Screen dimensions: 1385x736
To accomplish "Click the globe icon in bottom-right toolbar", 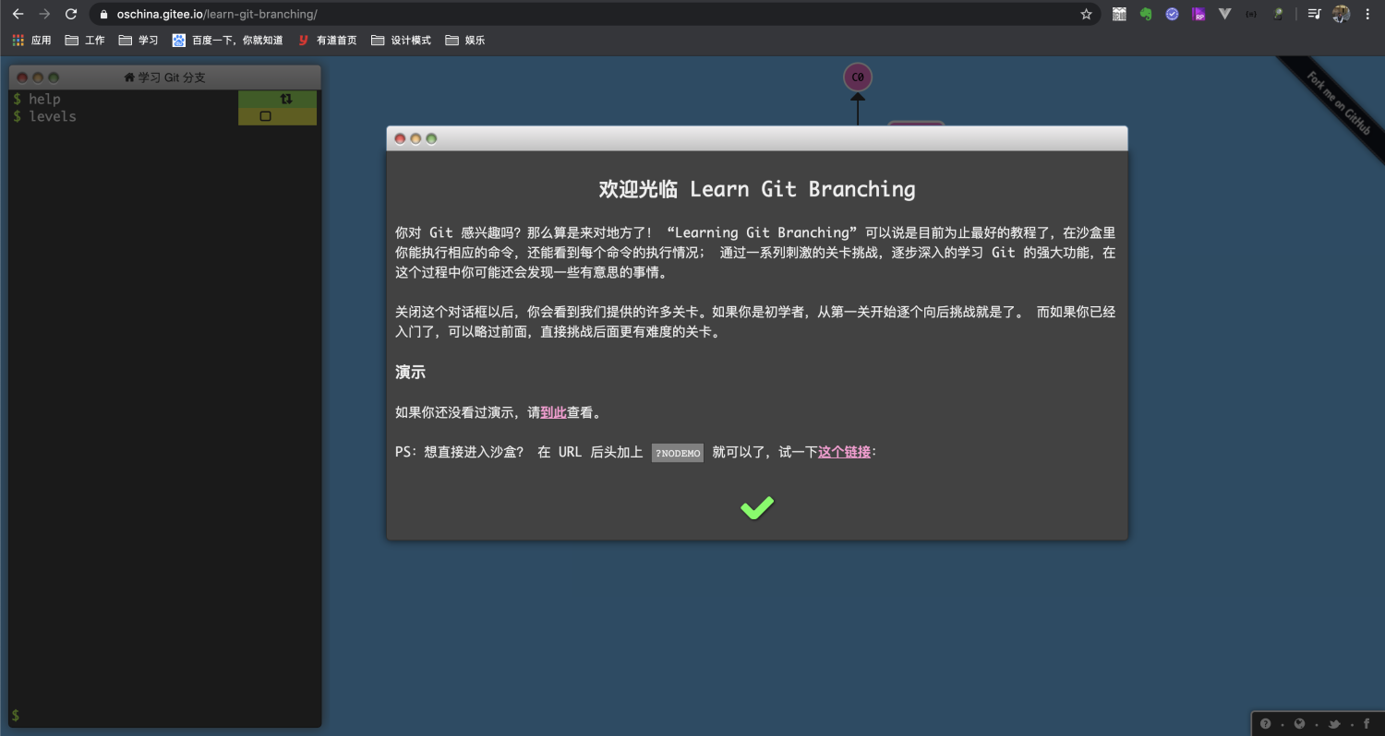I will 1299,724.
